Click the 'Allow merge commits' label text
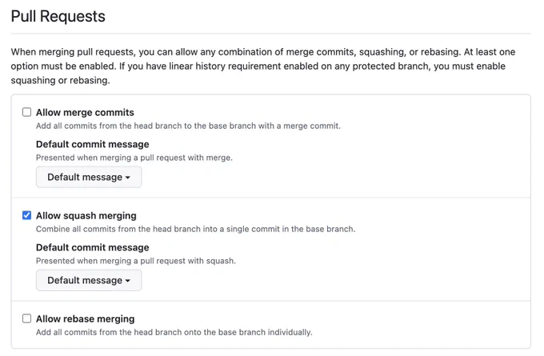This screenshot has width=544, height=356. coord(85,113)
